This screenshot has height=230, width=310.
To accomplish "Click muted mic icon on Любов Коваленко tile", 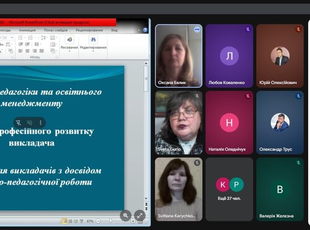I will tap(248, 29).
